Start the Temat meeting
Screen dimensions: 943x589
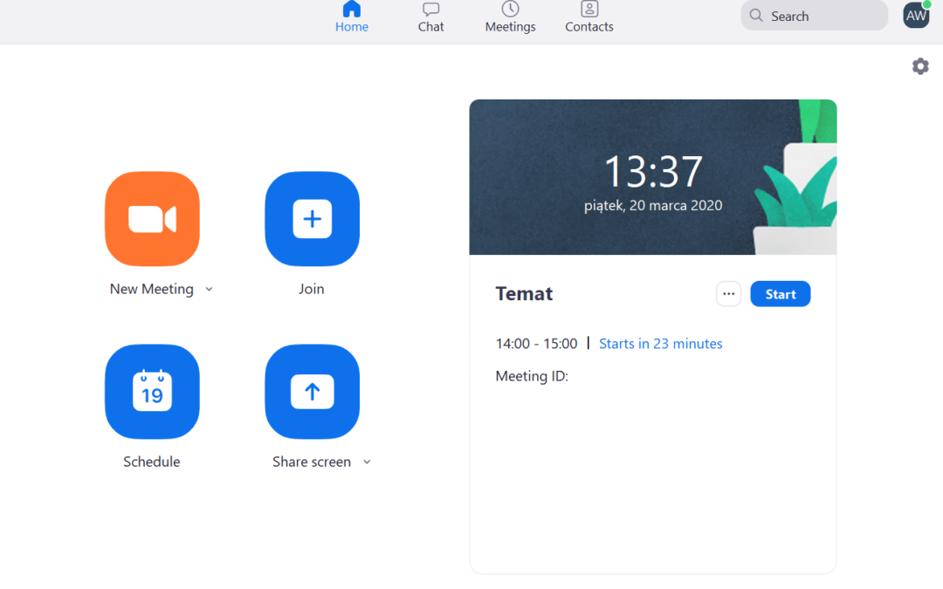click(x=780, y=294)
